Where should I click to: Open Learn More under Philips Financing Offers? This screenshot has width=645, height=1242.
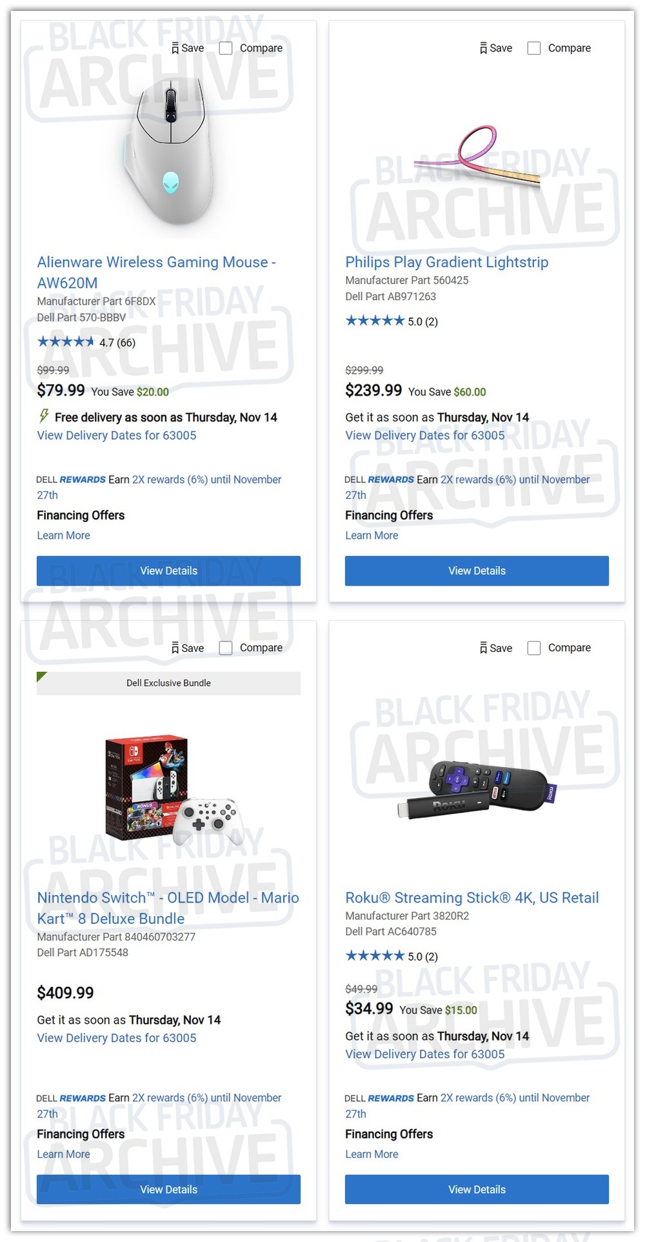(372, 536)
